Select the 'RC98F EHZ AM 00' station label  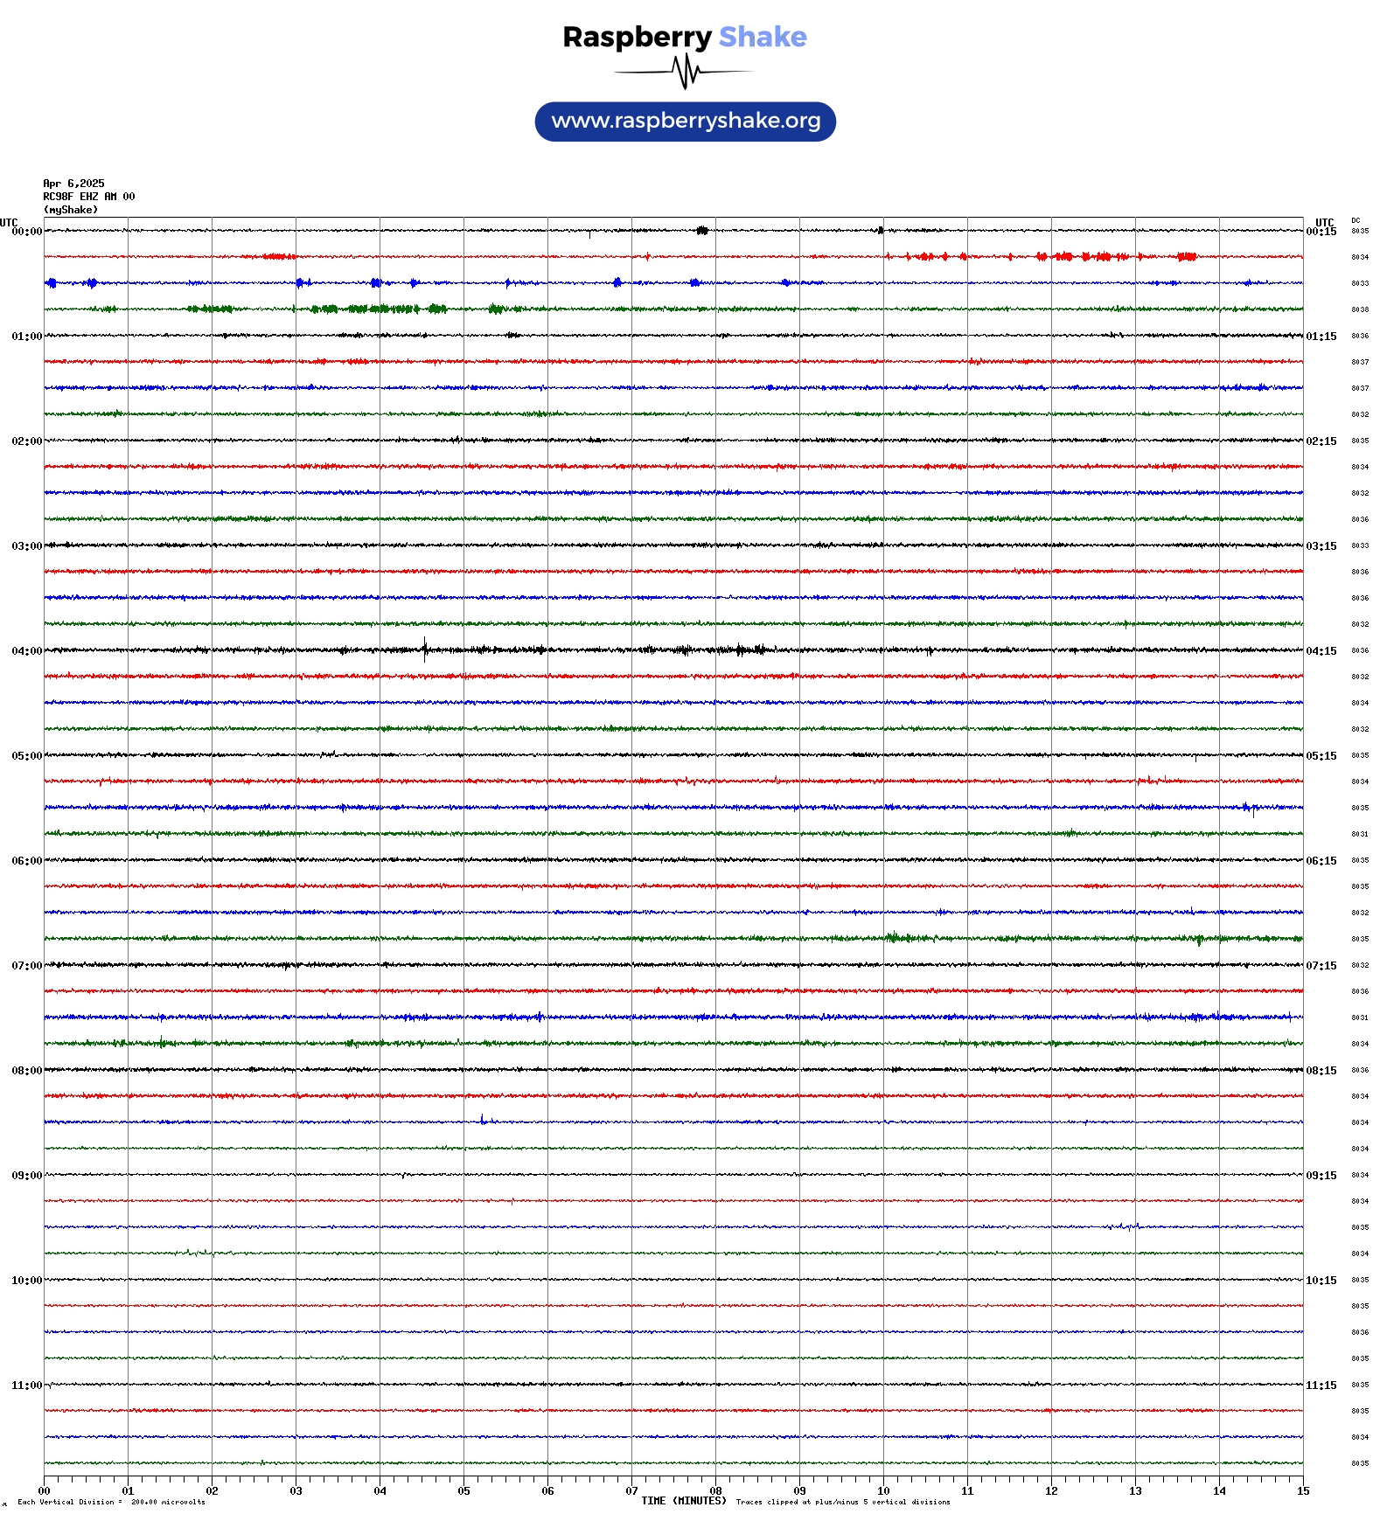pyautogui.click(x=89, y=197)
